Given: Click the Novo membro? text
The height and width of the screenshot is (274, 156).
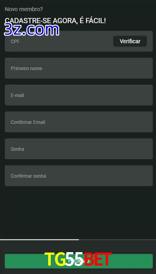Looking at the screenshot, I should (x=24, y=9).
